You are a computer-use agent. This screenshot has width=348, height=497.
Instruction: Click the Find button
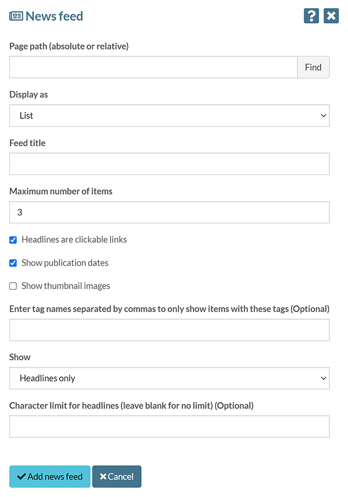[313, 67]
